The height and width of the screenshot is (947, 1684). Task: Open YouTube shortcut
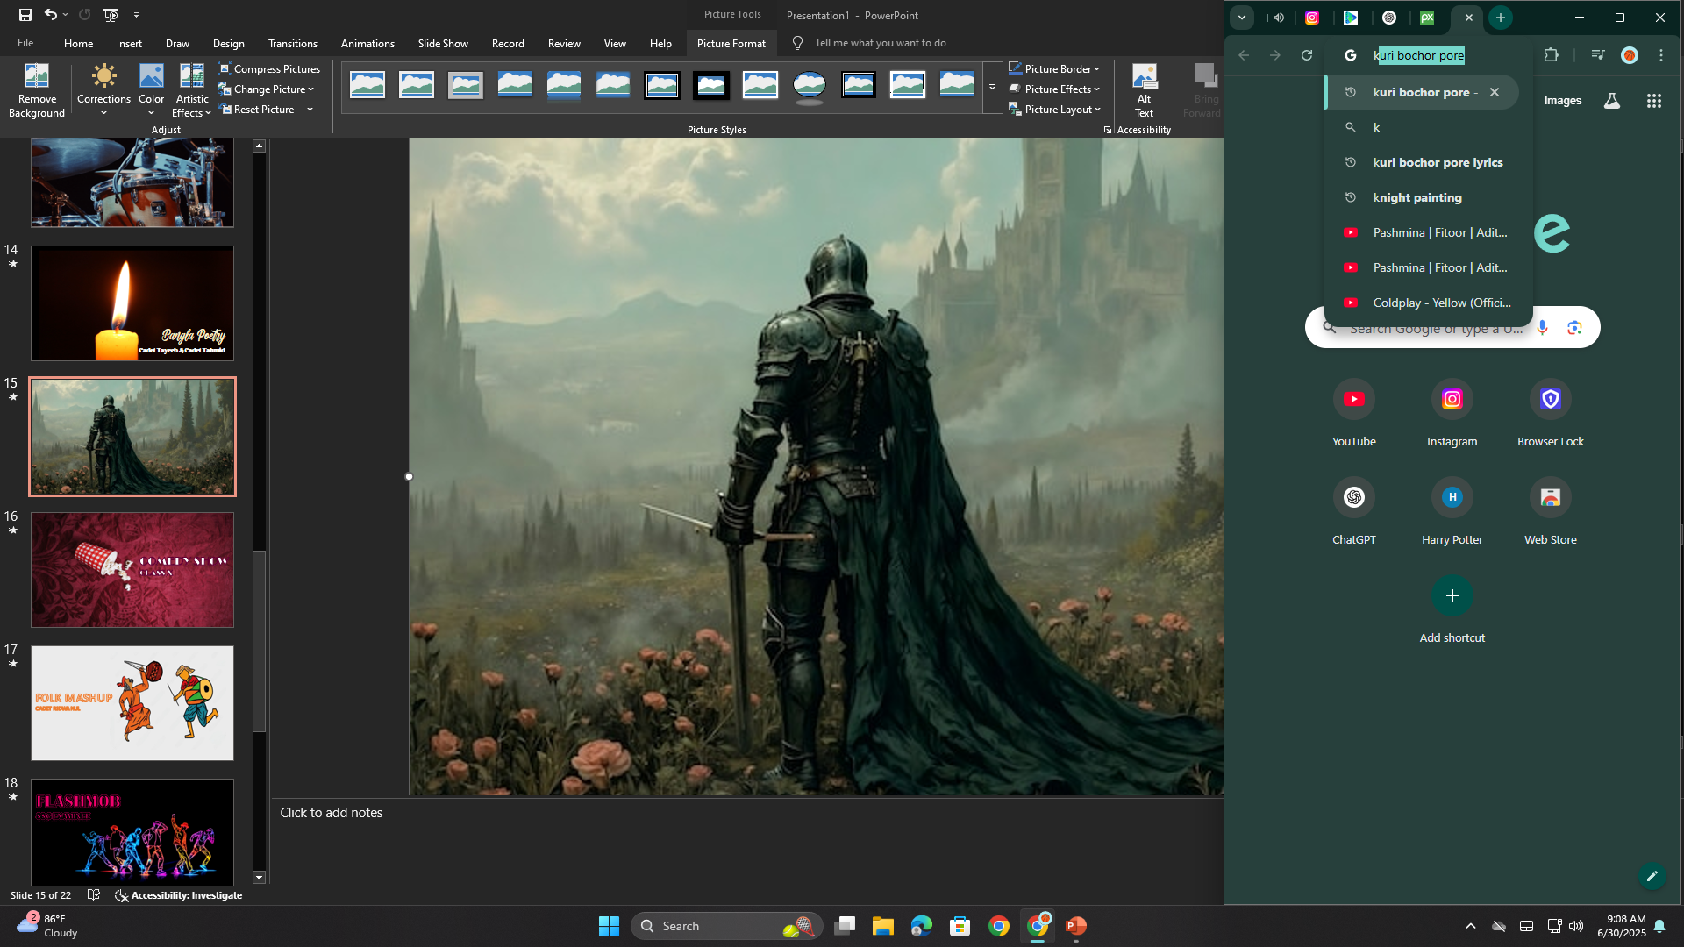pos(1354,414)
